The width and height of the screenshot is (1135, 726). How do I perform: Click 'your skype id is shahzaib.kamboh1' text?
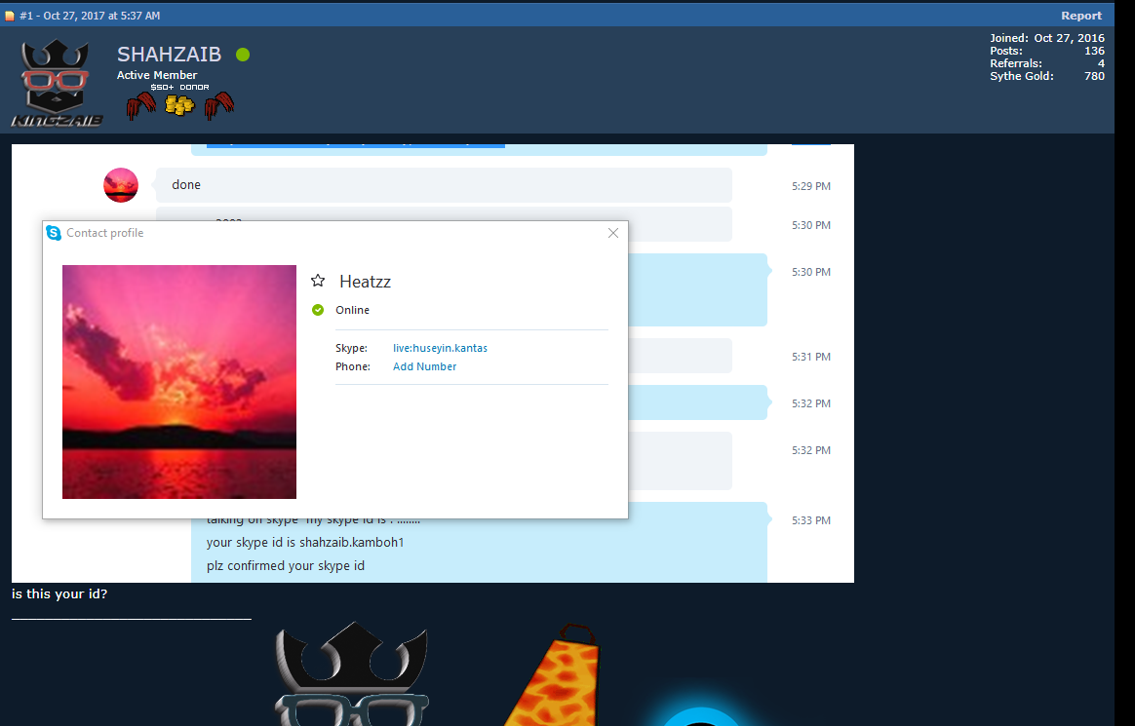click(305, 543)
